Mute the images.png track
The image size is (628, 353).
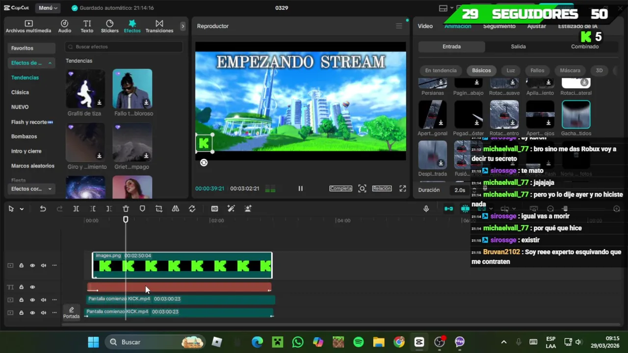(x=44, y=265)
